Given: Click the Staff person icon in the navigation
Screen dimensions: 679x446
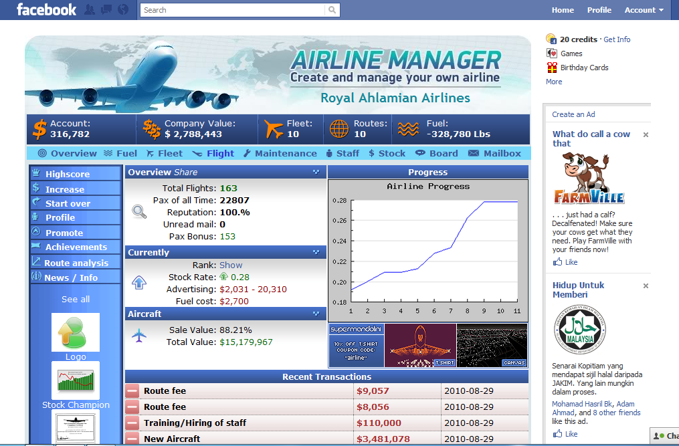Looking at the screenshot, I should pyautogui.click(x=330, y=153).
